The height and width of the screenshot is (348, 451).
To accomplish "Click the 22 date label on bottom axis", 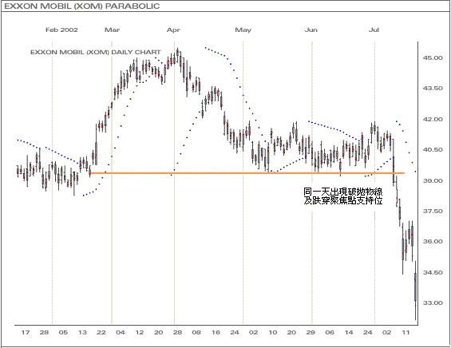I will click(101, 333).
